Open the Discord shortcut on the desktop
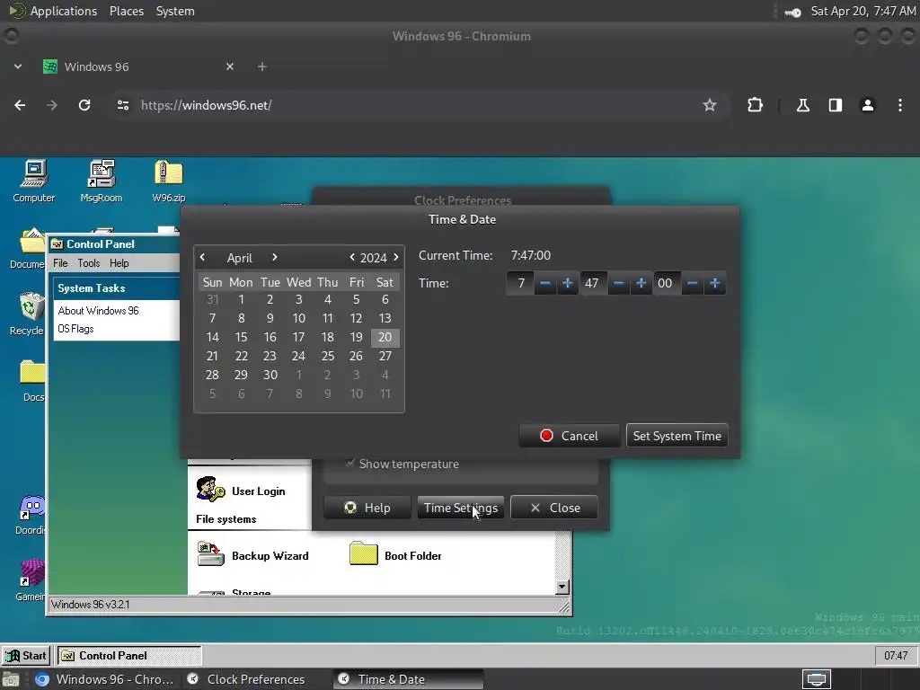 (x=31, y=514)
